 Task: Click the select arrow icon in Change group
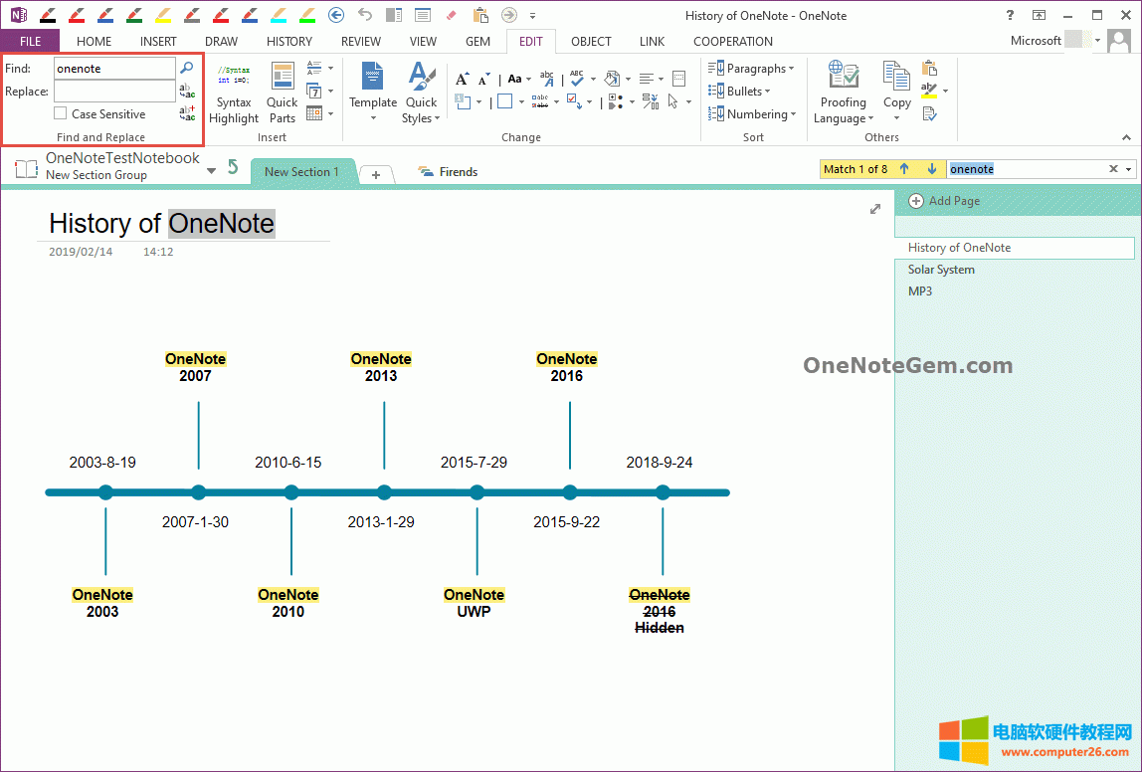tap(672, 100)
